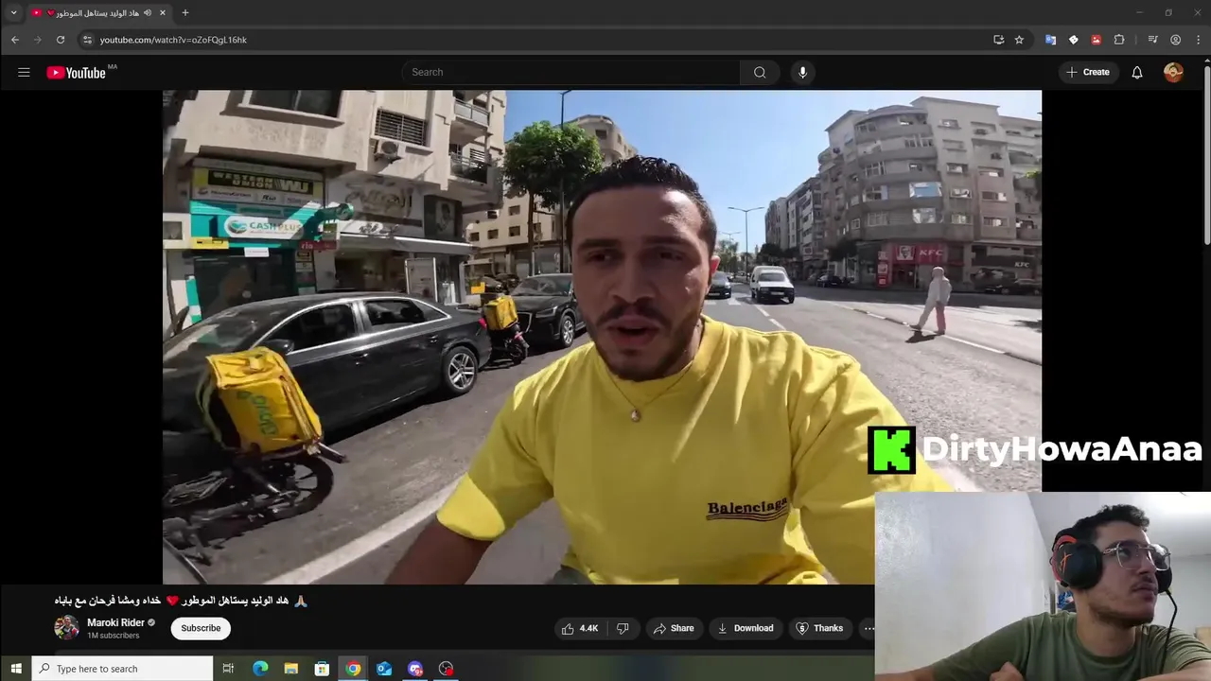Open the Chrome profile icon

point(1175,40)
